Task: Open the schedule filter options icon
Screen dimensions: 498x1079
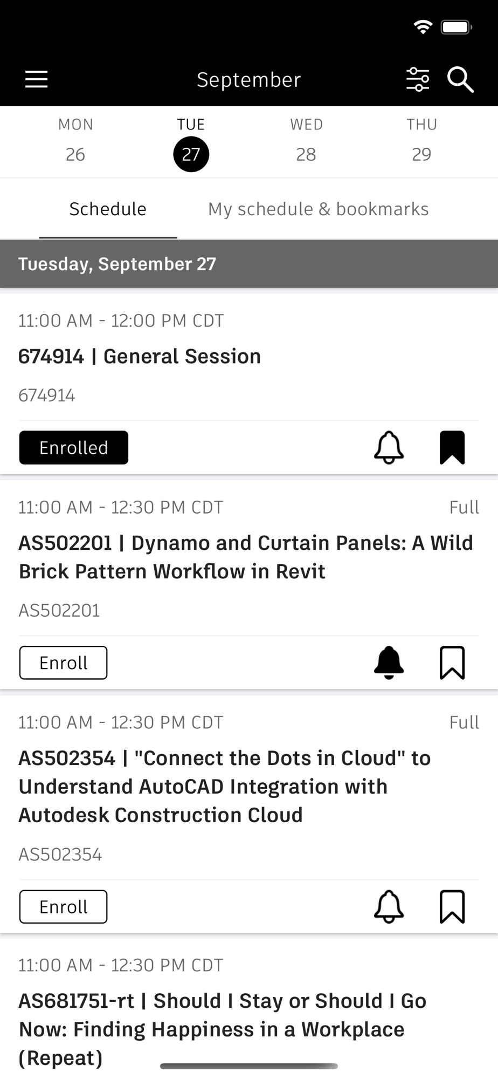Action: 418,80
